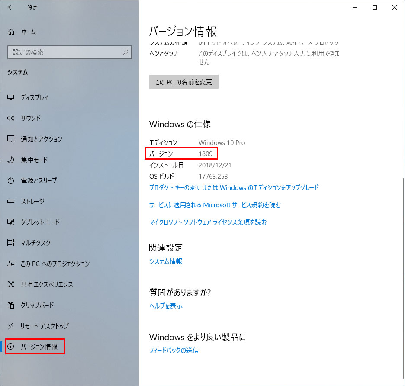Viewport: 405px width, 386px height.
Task: Maximize the Settings window
Action: click(x=375, y=7)
